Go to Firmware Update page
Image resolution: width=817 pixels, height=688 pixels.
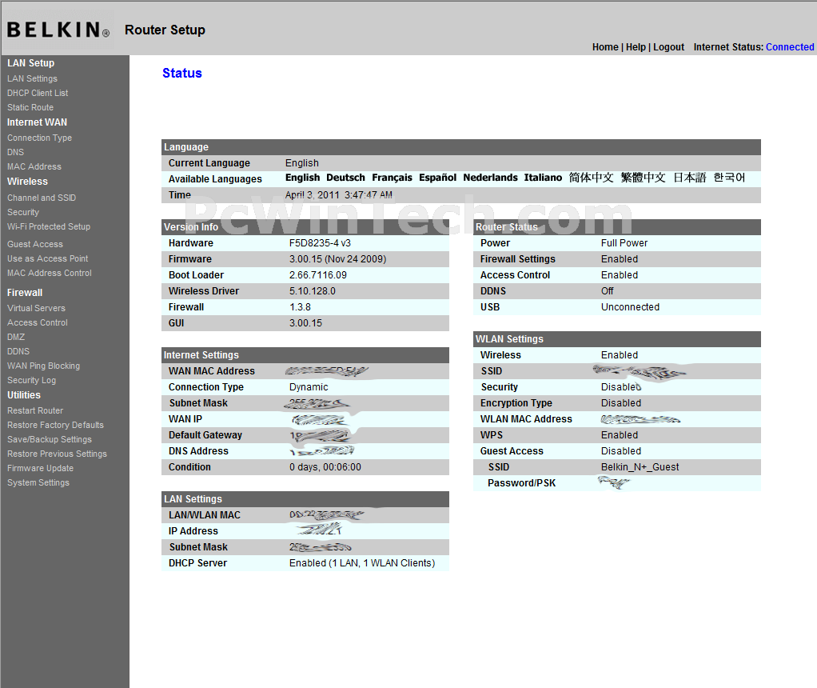[40, 469]
